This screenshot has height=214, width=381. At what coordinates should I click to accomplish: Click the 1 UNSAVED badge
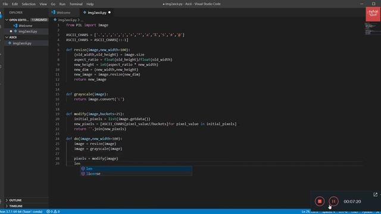tap(39, 20)
